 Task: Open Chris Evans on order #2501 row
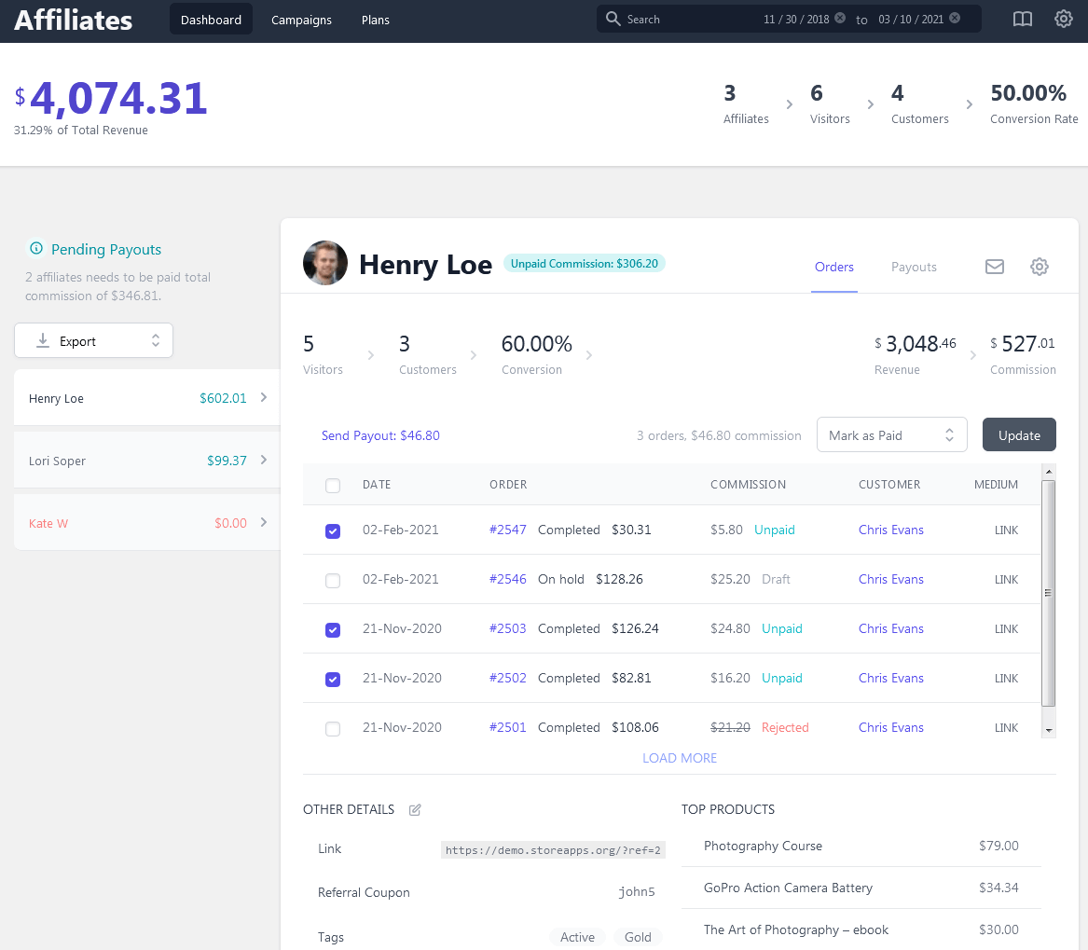[x=891, y=727]
